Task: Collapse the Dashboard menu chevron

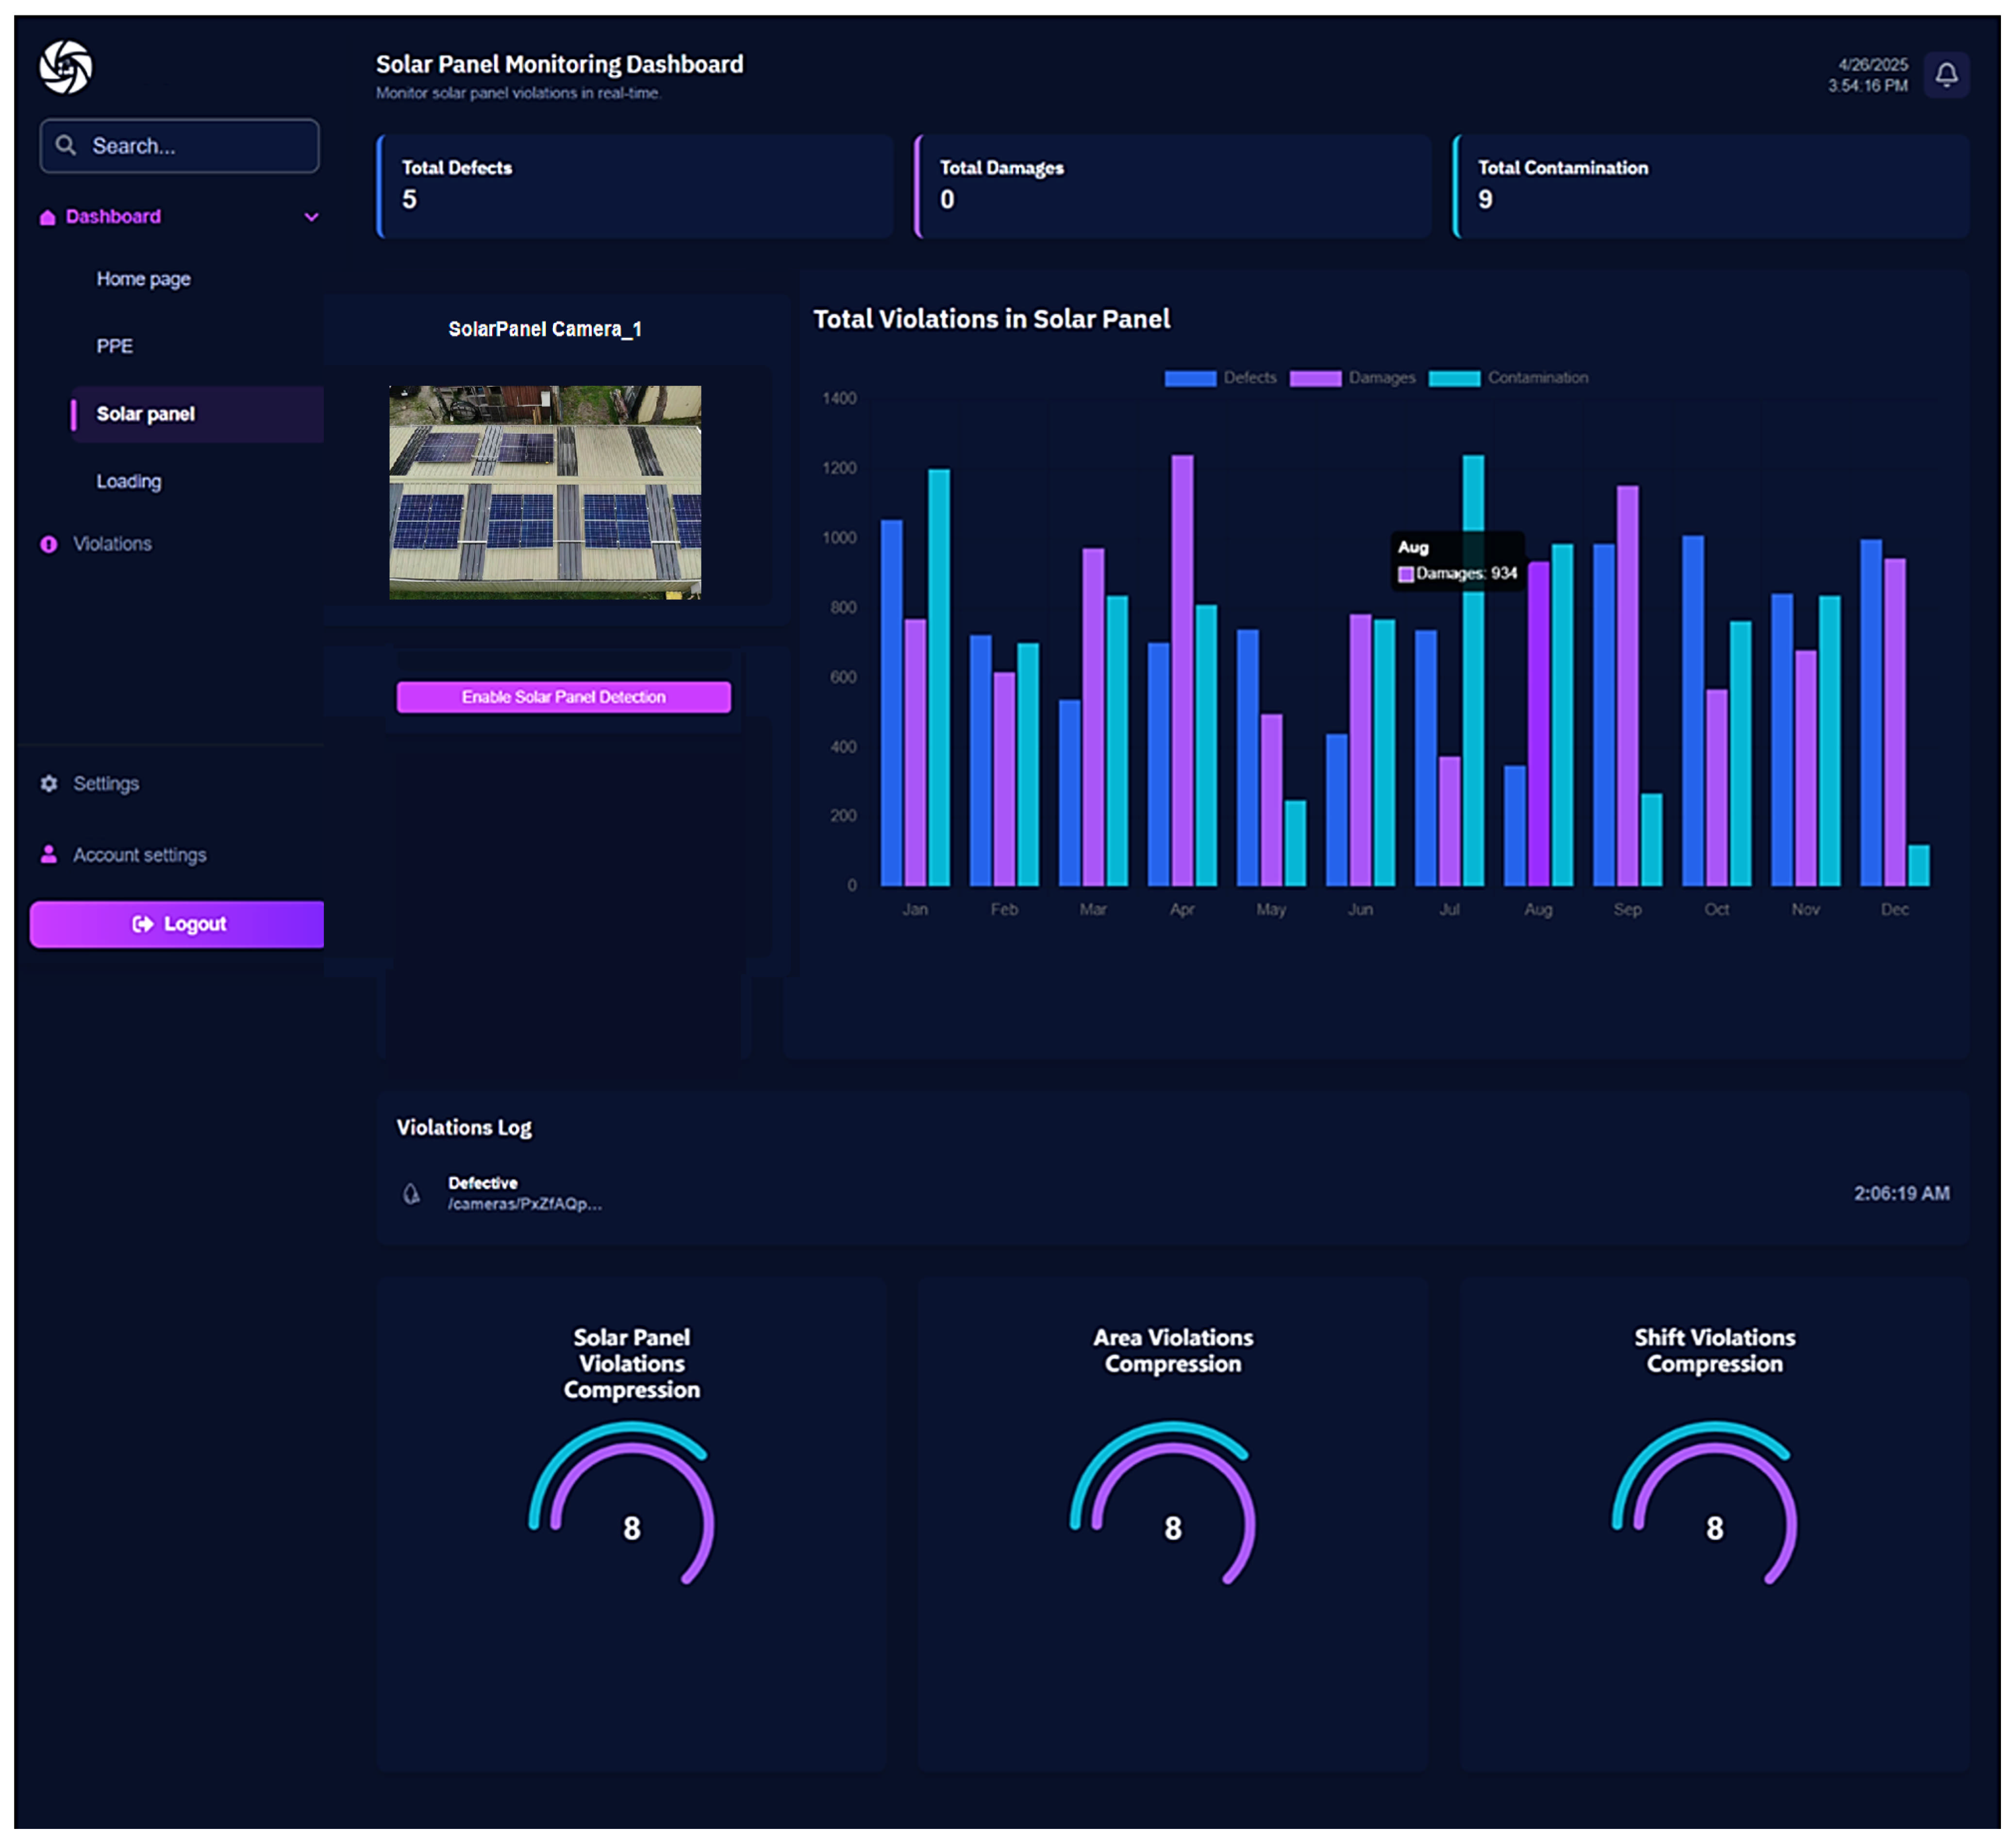Action: coord(311,217)
